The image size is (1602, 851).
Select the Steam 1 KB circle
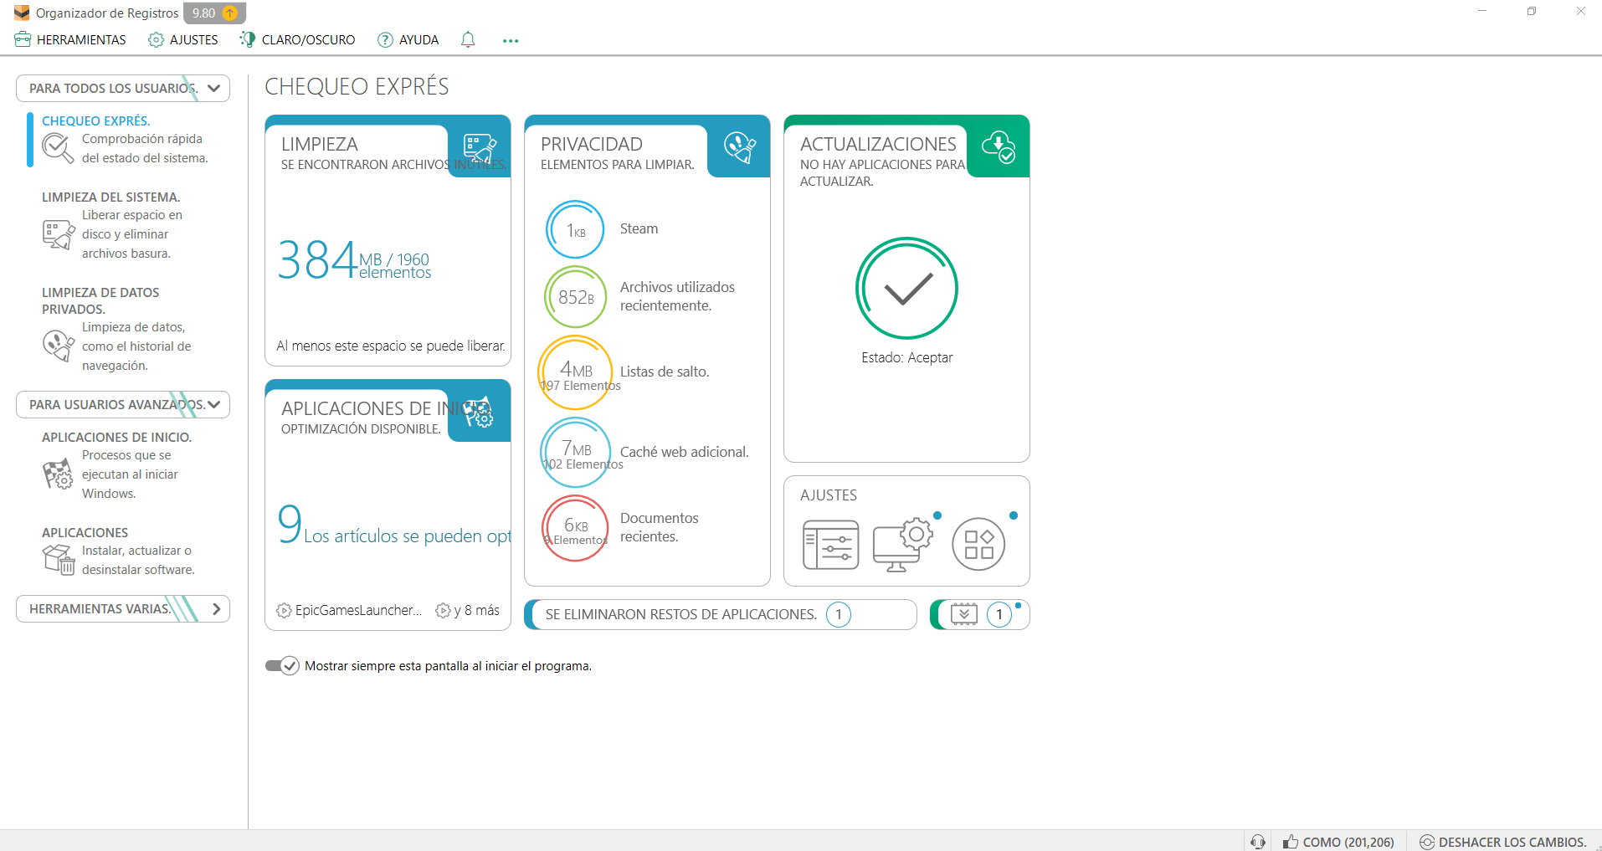point(575,229)
